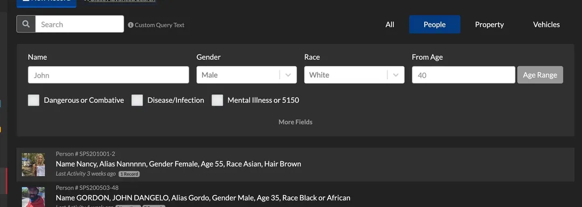Enable the Dangerous or Combative checkbox
The height and width of the screenshot is (207, 582).
coord(34,100)
